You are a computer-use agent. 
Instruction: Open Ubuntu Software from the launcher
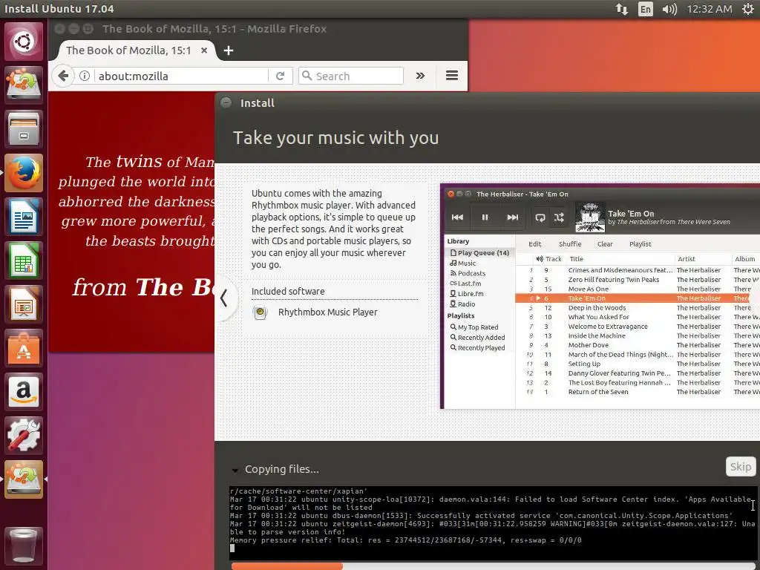tap(23, 348)
